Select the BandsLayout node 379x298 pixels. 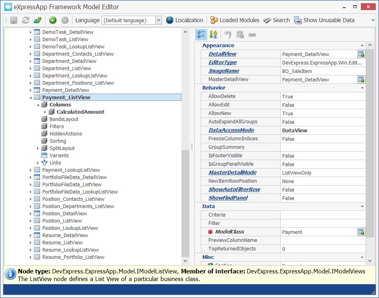click(x=64, y=119)
